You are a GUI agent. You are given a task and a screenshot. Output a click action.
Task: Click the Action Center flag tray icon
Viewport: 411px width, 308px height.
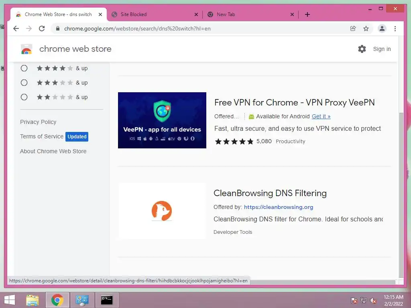[x=354, y=300]
